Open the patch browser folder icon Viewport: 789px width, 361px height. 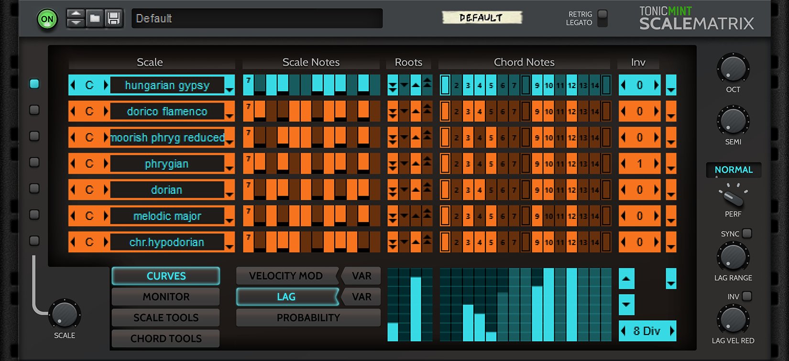point(95,19)
